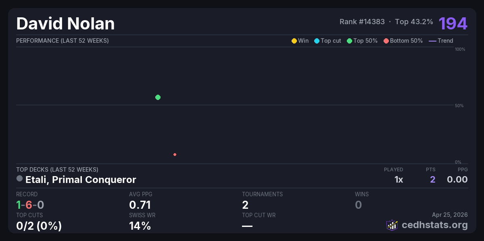484x241 pixels.
Task: Click the 1-6-0 record value
Action: click(x=30, y=205)
